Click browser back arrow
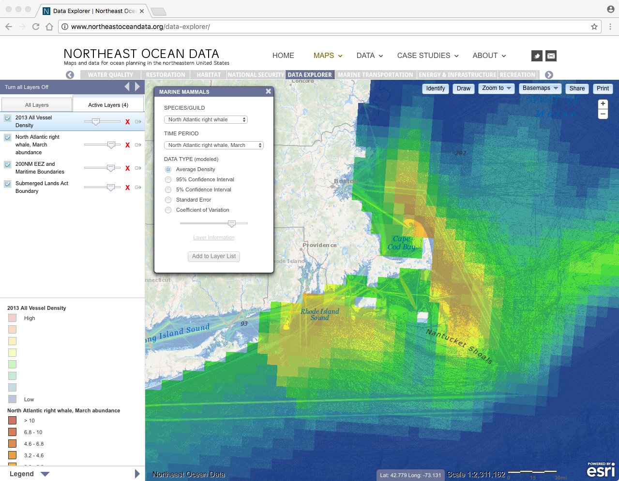 tap(9, 27)
